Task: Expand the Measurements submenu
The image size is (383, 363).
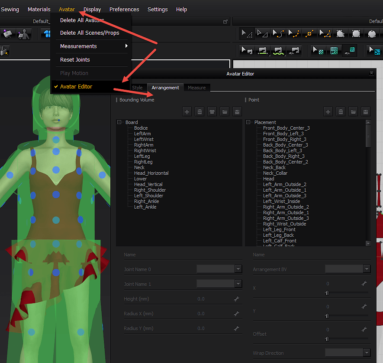Action: point(91,46)
